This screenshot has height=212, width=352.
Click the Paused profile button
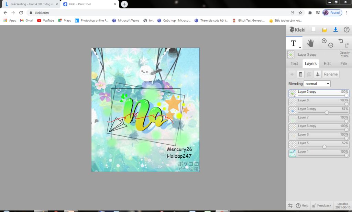click(x=332, y=13)
